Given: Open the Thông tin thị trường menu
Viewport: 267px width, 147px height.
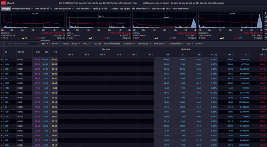Looking at the screenshot, I should pyautogui.click(x=22, y=8).
